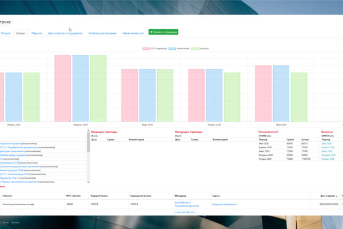343x229 pixels.
Task: Open the Начисления з/п tab
Action: (133, 33)
